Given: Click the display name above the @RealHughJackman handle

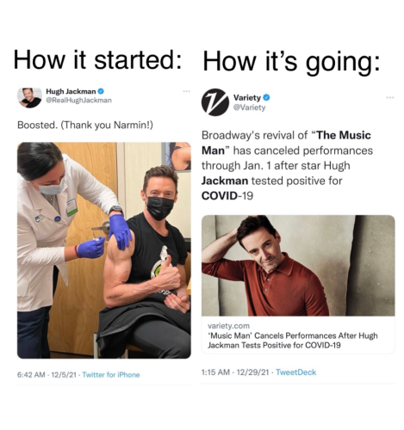Looking at the screenshot, I should coord(71,91).
